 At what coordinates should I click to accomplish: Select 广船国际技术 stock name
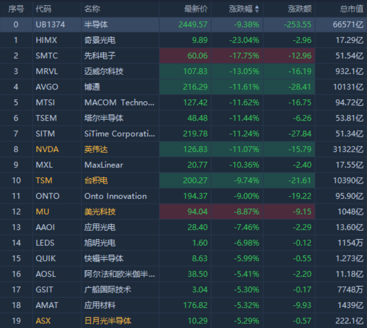tap(107, 290)
